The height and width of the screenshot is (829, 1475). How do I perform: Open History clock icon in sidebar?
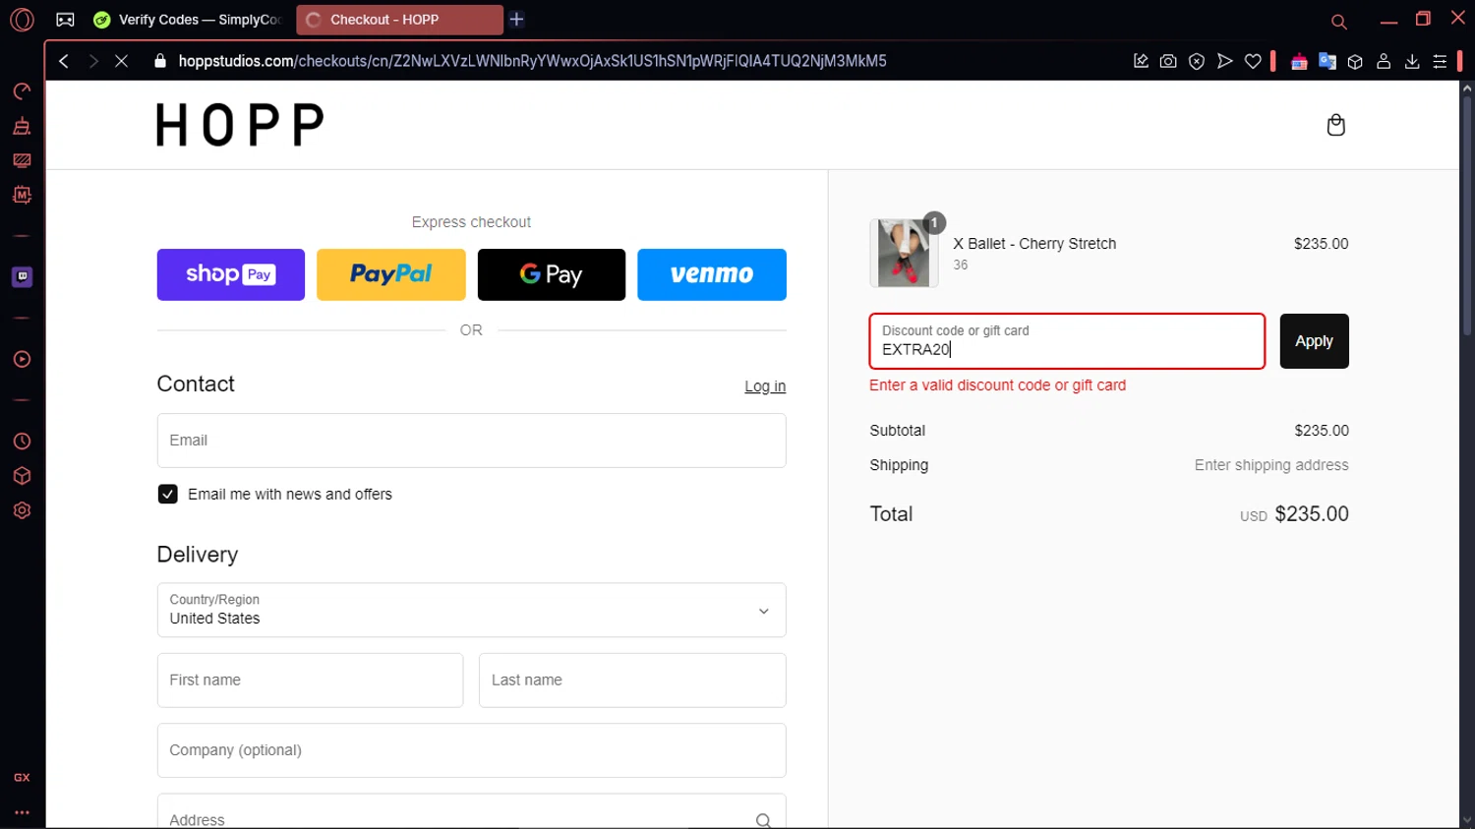point(22,442)
